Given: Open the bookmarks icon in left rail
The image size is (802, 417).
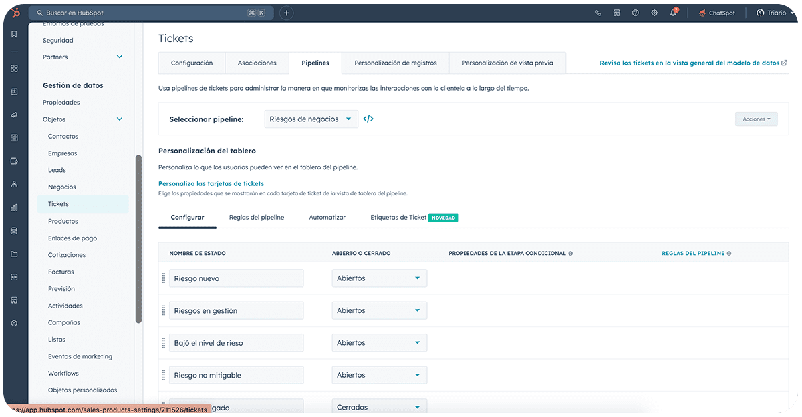Looking at the screenshot, I should coord(15,34).
